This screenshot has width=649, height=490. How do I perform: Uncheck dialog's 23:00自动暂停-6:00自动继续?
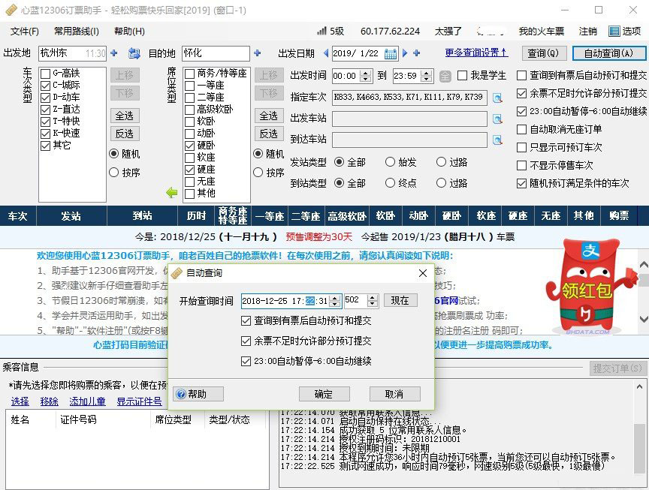(x=246, y=361)
